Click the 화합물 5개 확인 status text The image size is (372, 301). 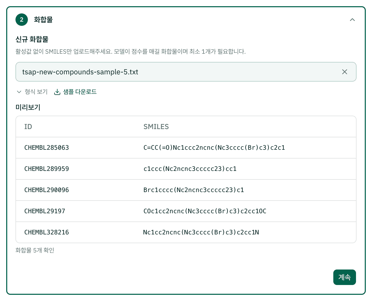coord(35,250)
